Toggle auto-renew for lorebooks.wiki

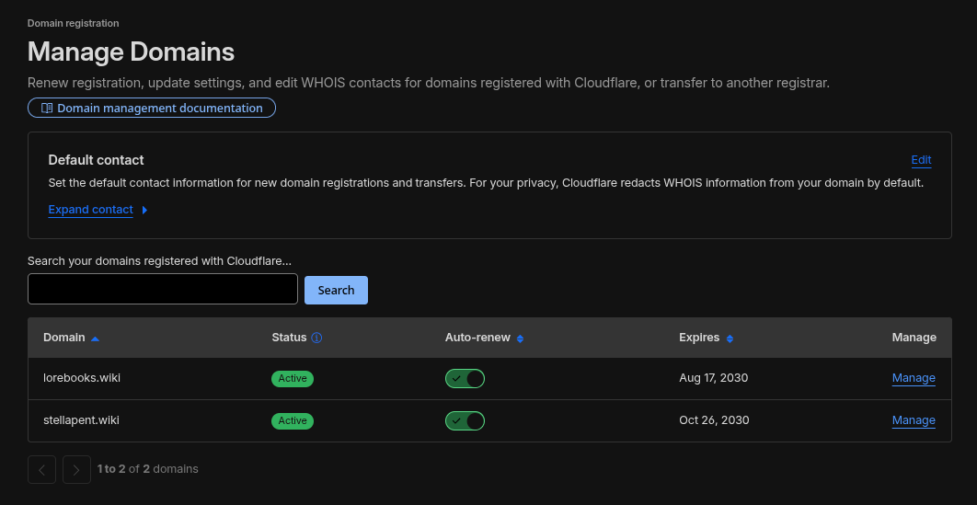(x=465, y=379)
